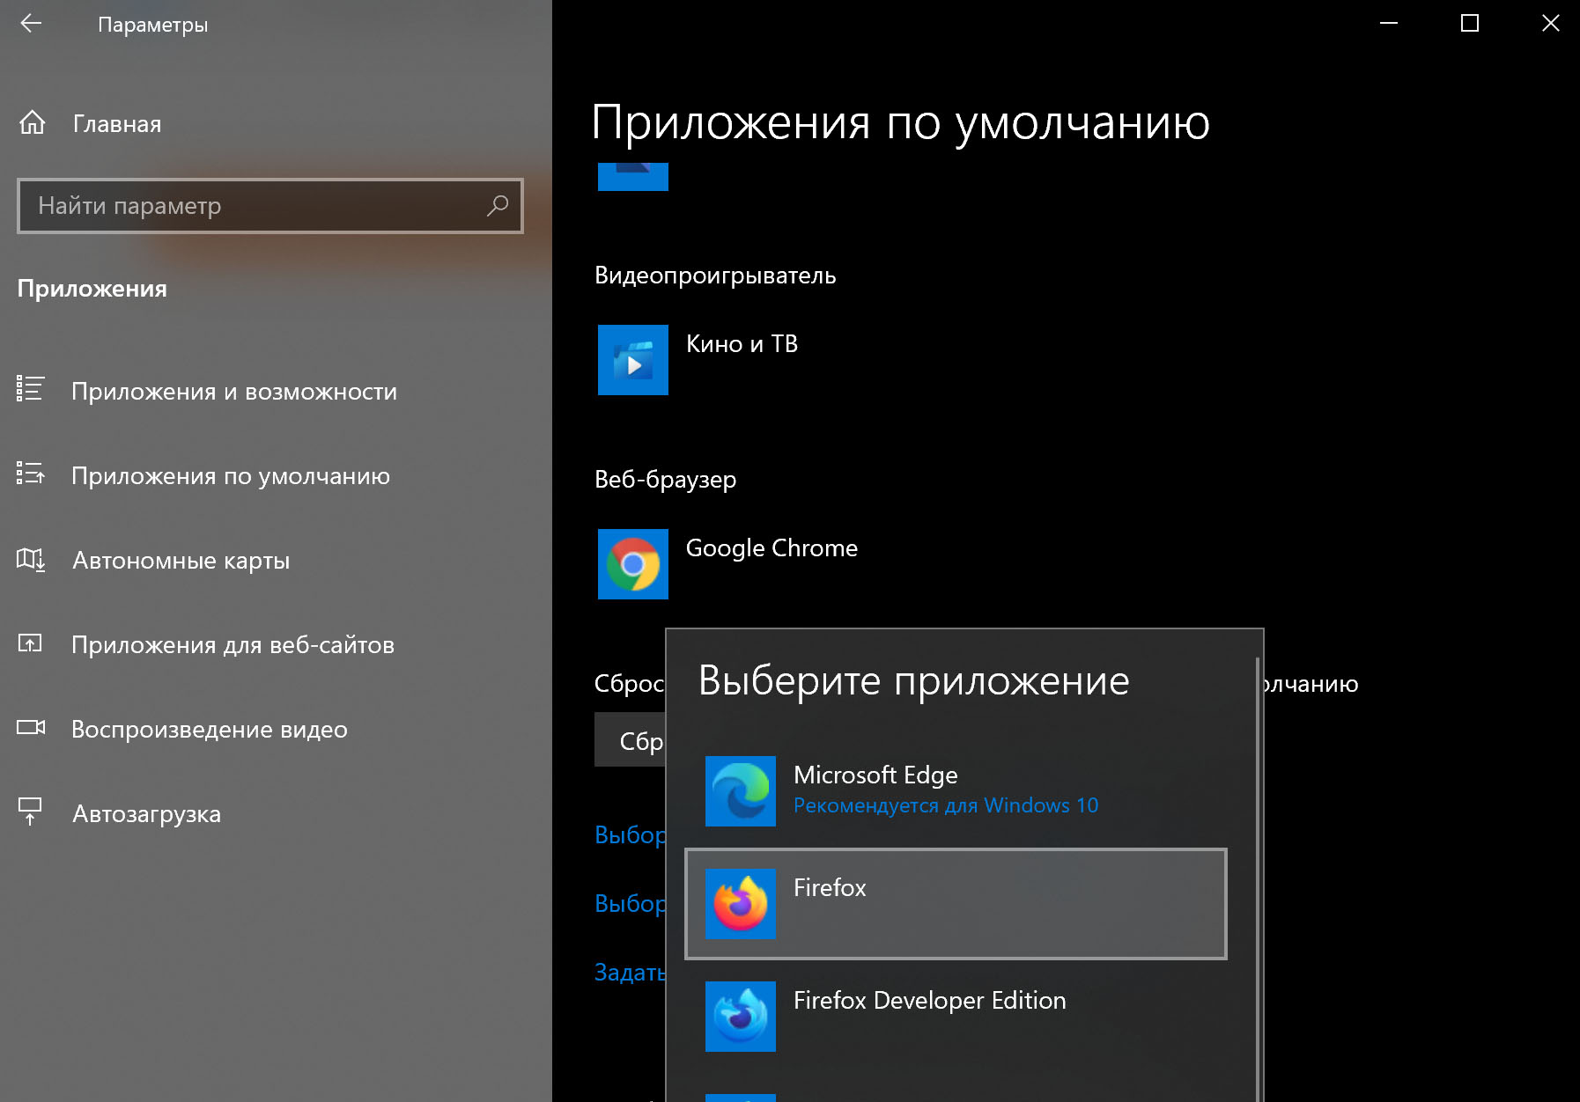The height and width of the screenshot is (1102, 1580).
Task: Choose Firefox in app picker
Action: [x=956, y=904]
